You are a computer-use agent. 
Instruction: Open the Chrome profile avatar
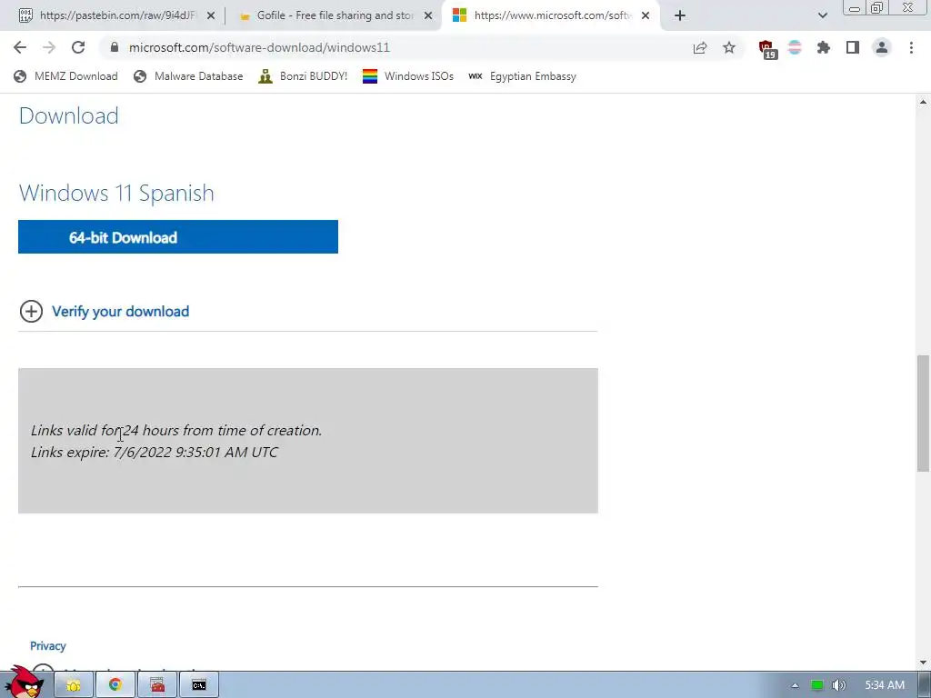click(882, 47)
